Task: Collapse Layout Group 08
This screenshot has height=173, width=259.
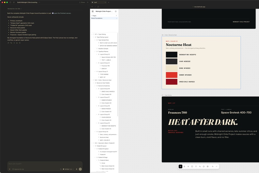Action: pos(97,89)
